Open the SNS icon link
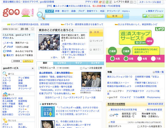The image size is (166, 128). pyautogui.click(x=4, y=51)
